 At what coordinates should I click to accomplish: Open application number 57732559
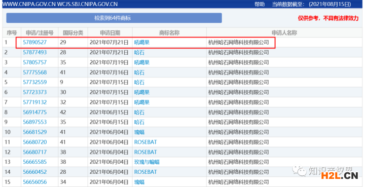(x=34, y=82)
